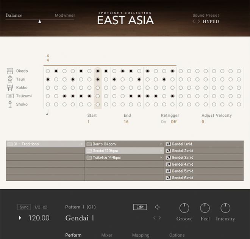Click the Taiketsu 144bpm folder icon

coord(89,157)
